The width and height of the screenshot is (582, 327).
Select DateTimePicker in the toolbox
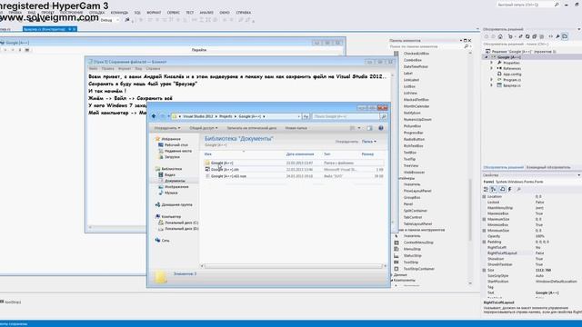pos(416,66)
